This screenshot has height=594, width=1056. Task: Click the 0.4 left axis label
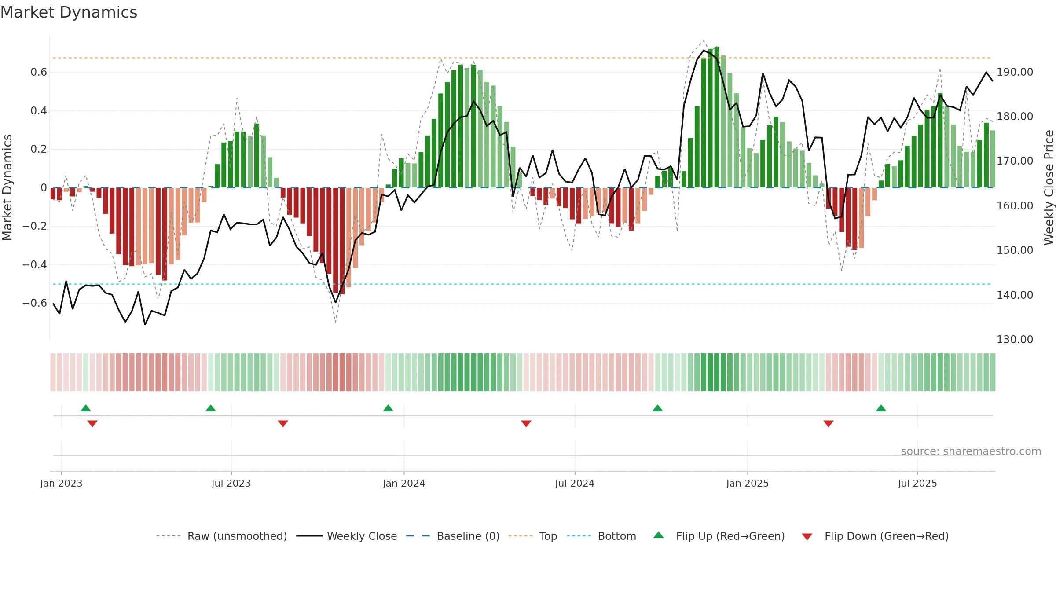point(39,110)
